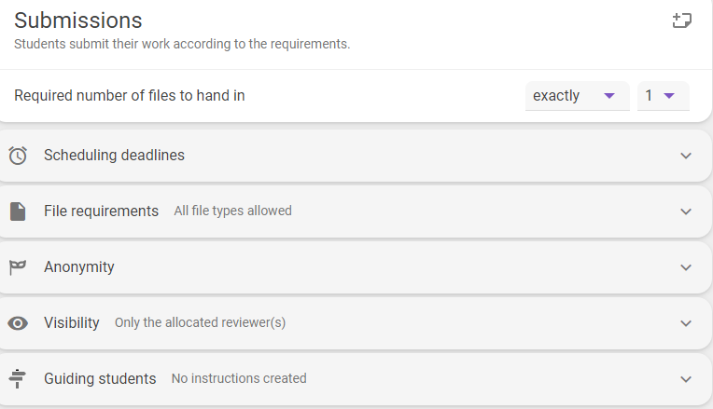Click 'Only the allocated reviewer(s)' summary

click(200, 322)
